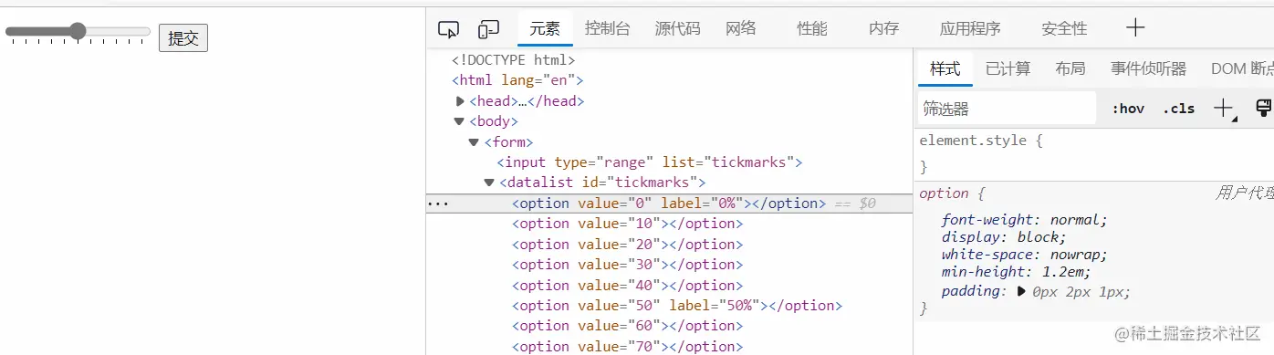
Task: Click the option selector in styles
Action: click(x=944, y=193)
